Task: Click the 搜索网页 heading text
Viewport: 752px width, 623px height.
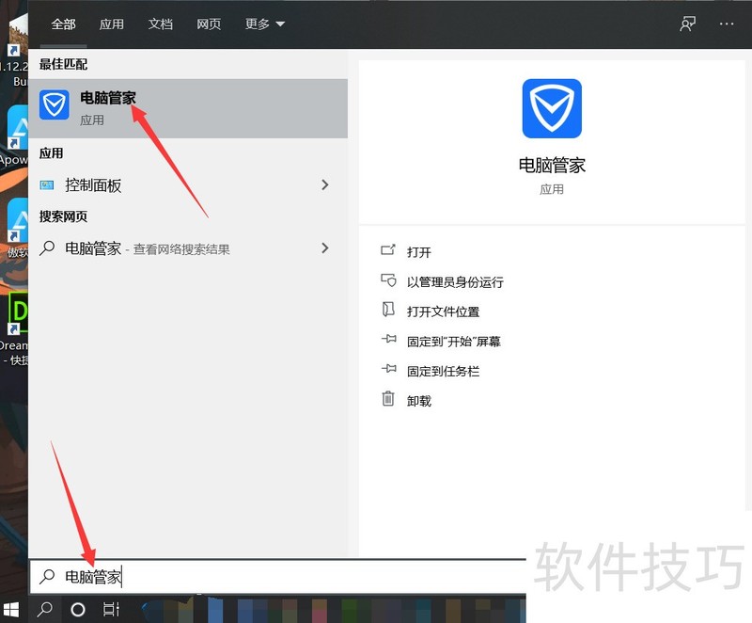Action: (x=63, y=216)
